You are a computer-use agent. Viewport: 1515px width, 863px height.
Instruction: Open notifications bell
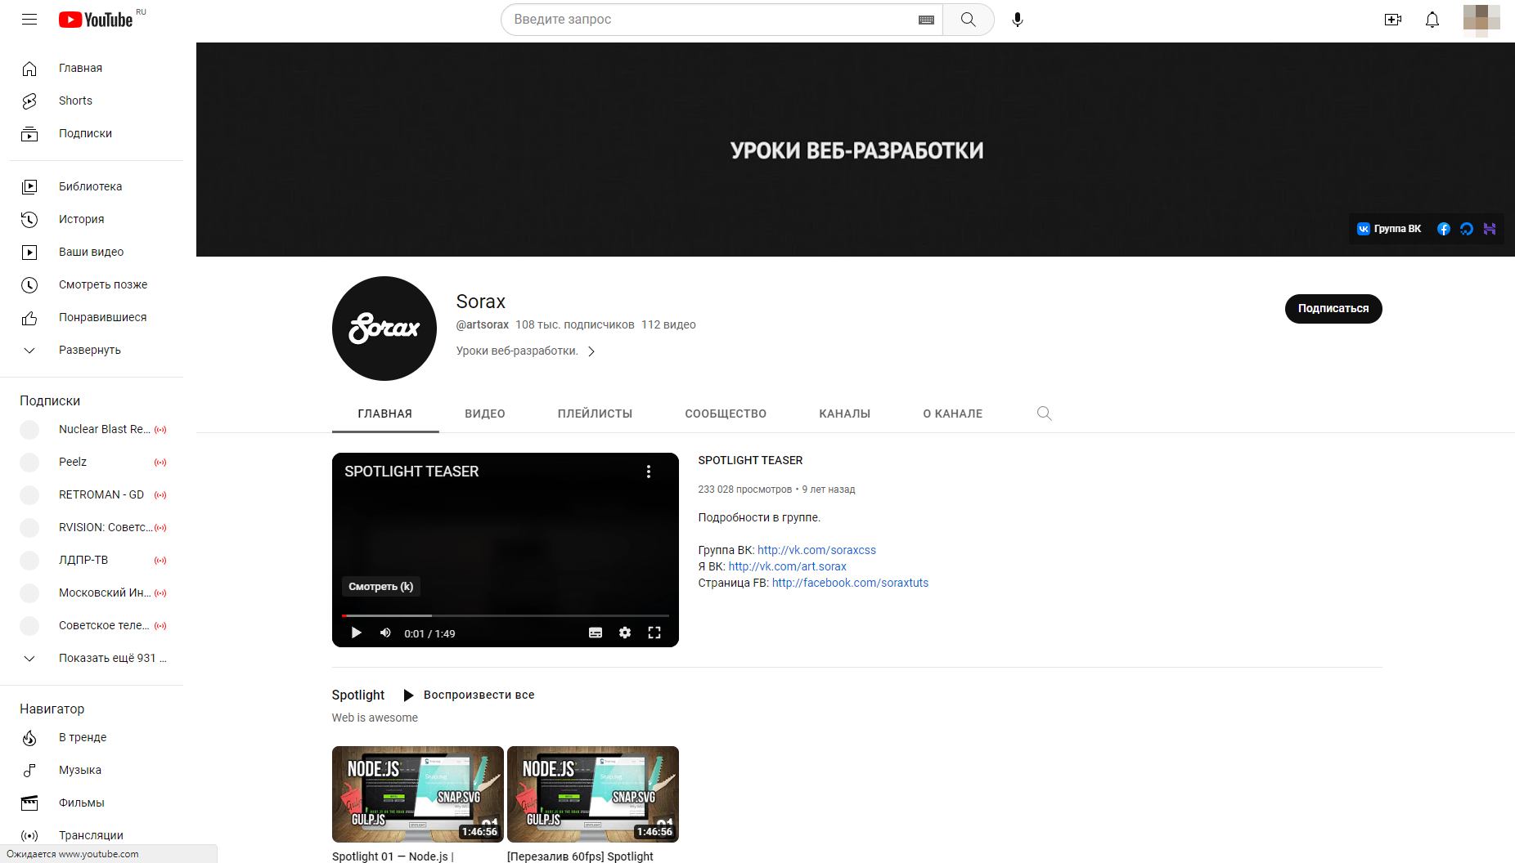pyautogui.click(x=1432, y=20)
